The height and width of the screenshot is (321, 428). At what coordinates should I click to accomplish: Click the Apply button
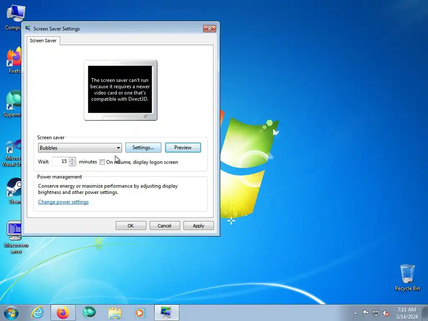tap(199, 225)
